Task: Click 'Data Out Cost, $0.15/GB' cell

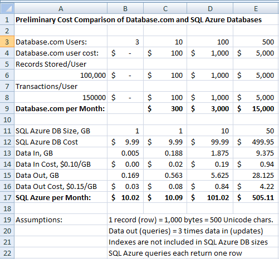Action: pyautogui.click(x=61, y=186)
